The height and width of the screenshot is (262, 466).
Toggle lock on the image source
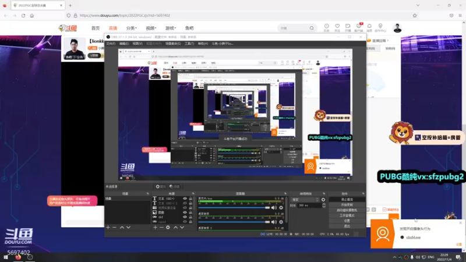(x=190, y=213)
